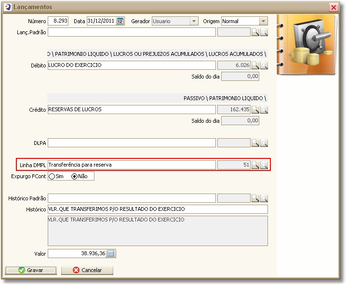
Task: Click the Linha DMPL code field 51
Action: tap(234, 165)
